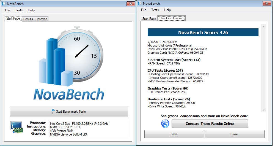Switch to Results - Unsaved tab in left window

(x=35, y=19)
